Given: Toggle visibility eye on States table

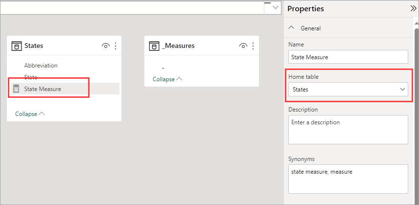Looking at the screenshot, I should click(x=106, y=46).
